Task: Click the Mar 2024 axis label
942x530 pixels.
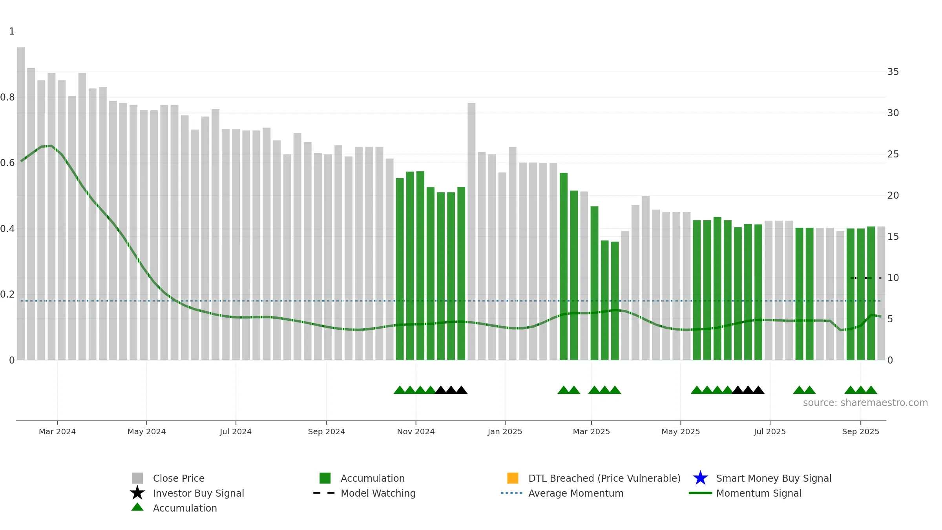Action: pos(57,431)
